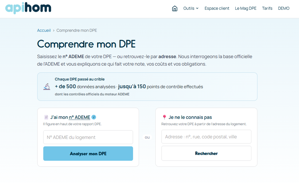Click the Je ne le connais pas heading
The width and height of the screenshot is (299, 183).
coord(190,117)
